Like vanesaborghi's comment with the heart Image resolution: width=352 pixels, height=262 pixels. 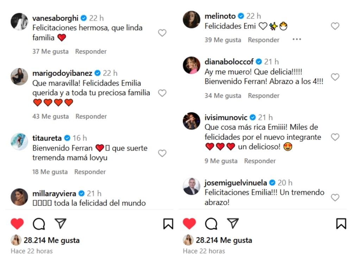pos(162,33)
